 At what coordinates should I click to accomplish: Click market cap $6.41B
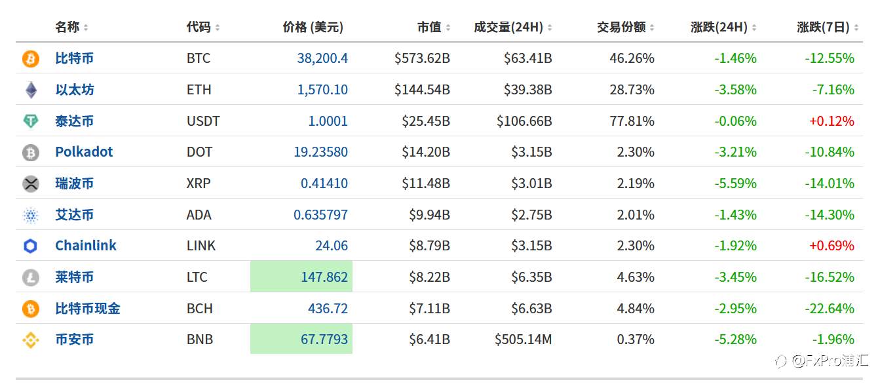[x=429, y=339]
